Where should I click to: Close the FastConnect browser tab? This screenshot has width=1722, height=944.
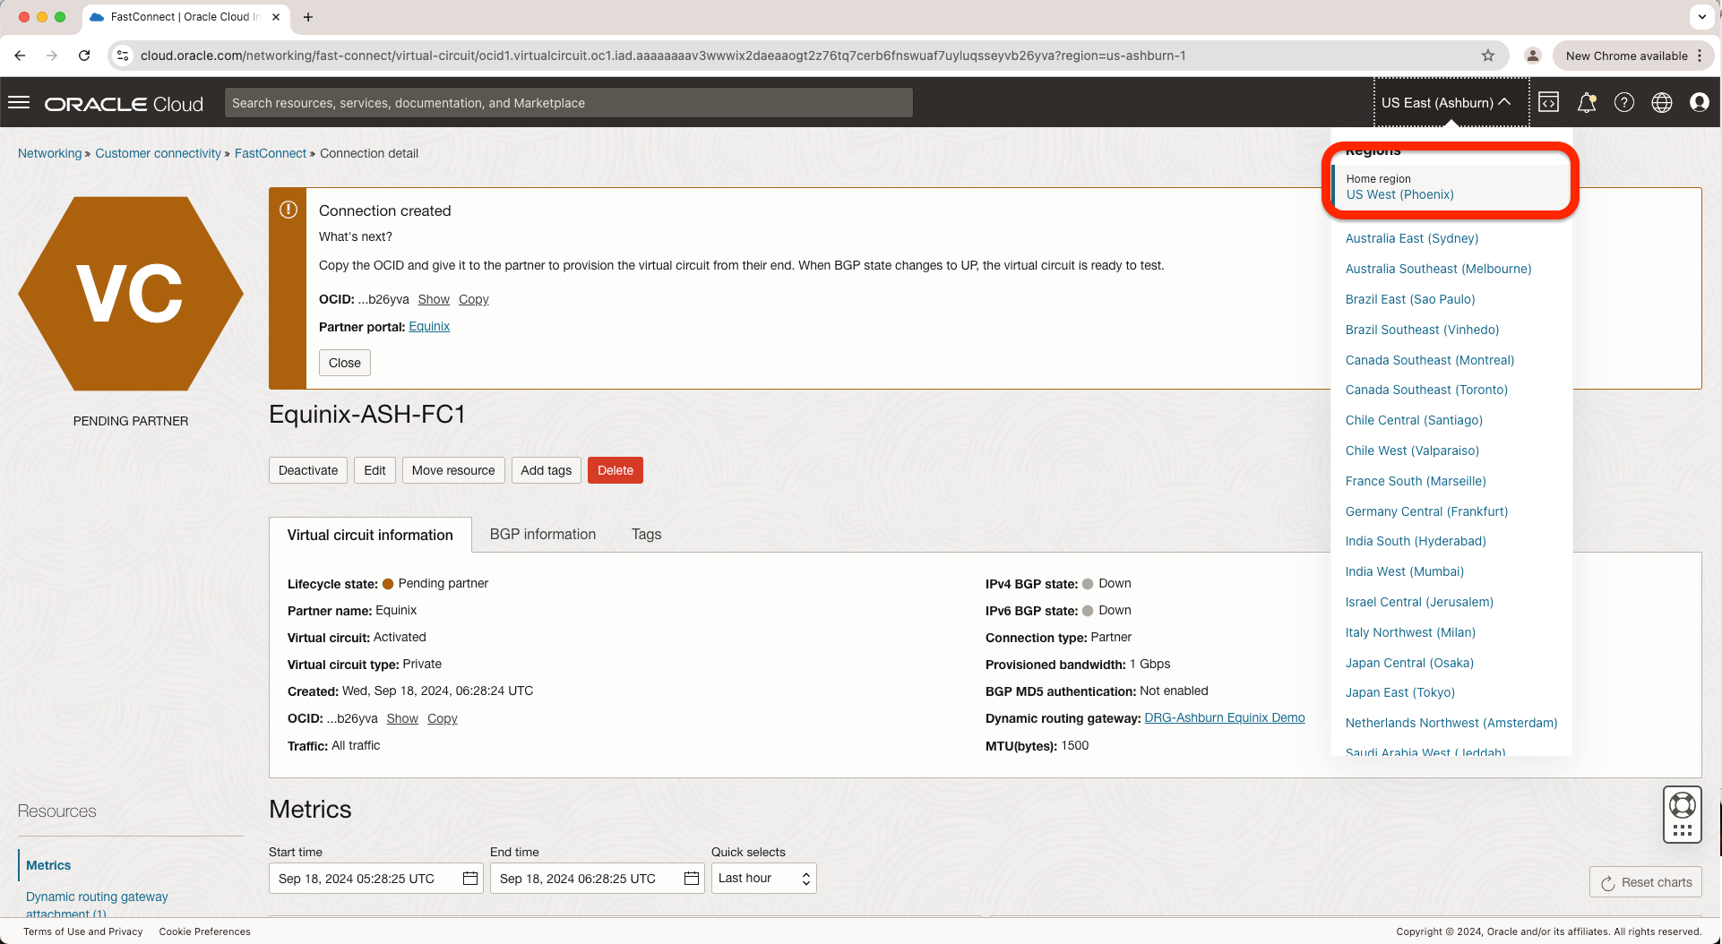click(x=276, y=17)
